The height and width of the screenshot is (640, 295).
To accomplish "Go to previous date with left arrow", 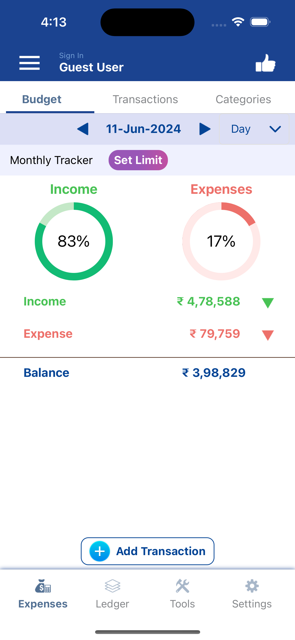I will [x=83, y=129].
